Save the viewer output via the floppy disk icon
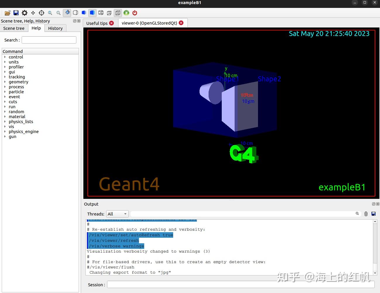This screenshot has width=380, height=293. (x=16, y=13)
